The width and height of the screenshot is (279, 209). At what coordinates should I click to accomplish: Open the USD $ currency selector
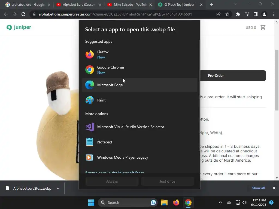pyautogui.click(x=251, y=27)
